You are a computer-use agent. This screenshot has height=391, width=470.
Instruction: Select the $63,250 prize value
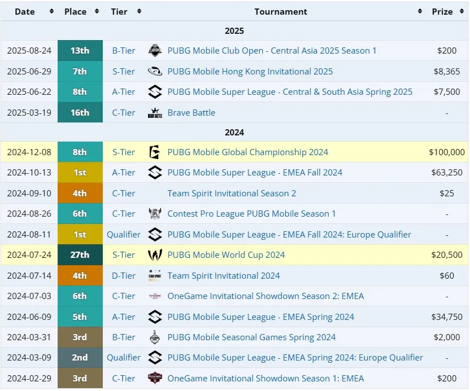(x=447, y=173)
